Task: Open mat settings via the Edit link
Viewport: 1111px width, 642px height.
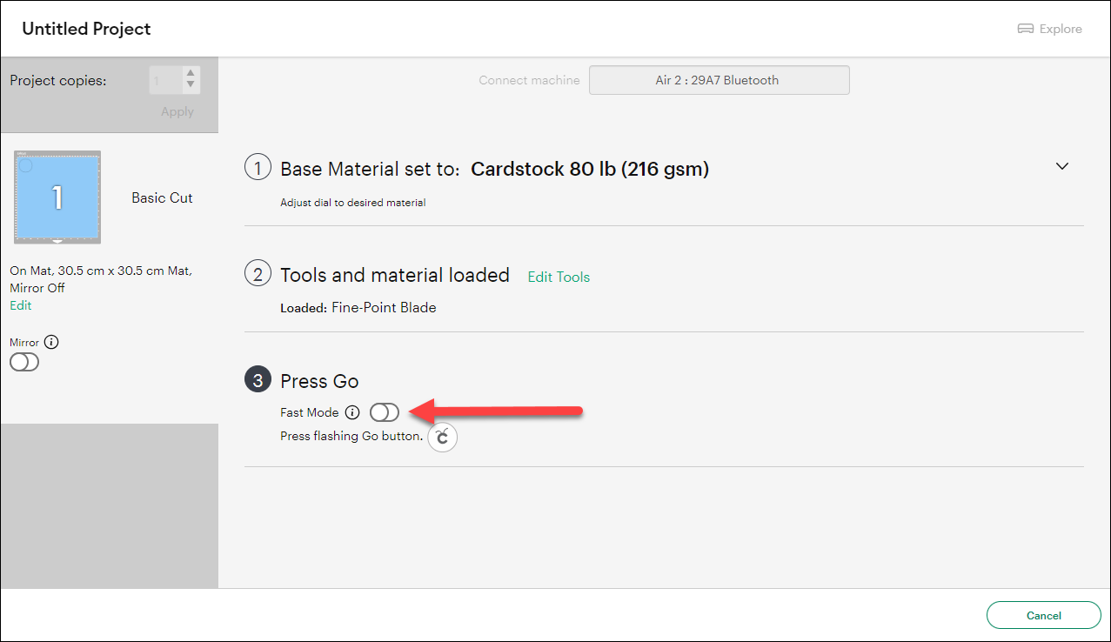Action: [20, 305]
